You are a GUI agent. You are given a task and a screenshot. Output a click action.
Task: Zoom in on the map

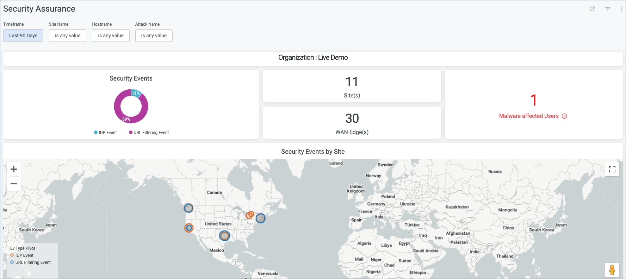pyautogui.click(x=14, y=169)
